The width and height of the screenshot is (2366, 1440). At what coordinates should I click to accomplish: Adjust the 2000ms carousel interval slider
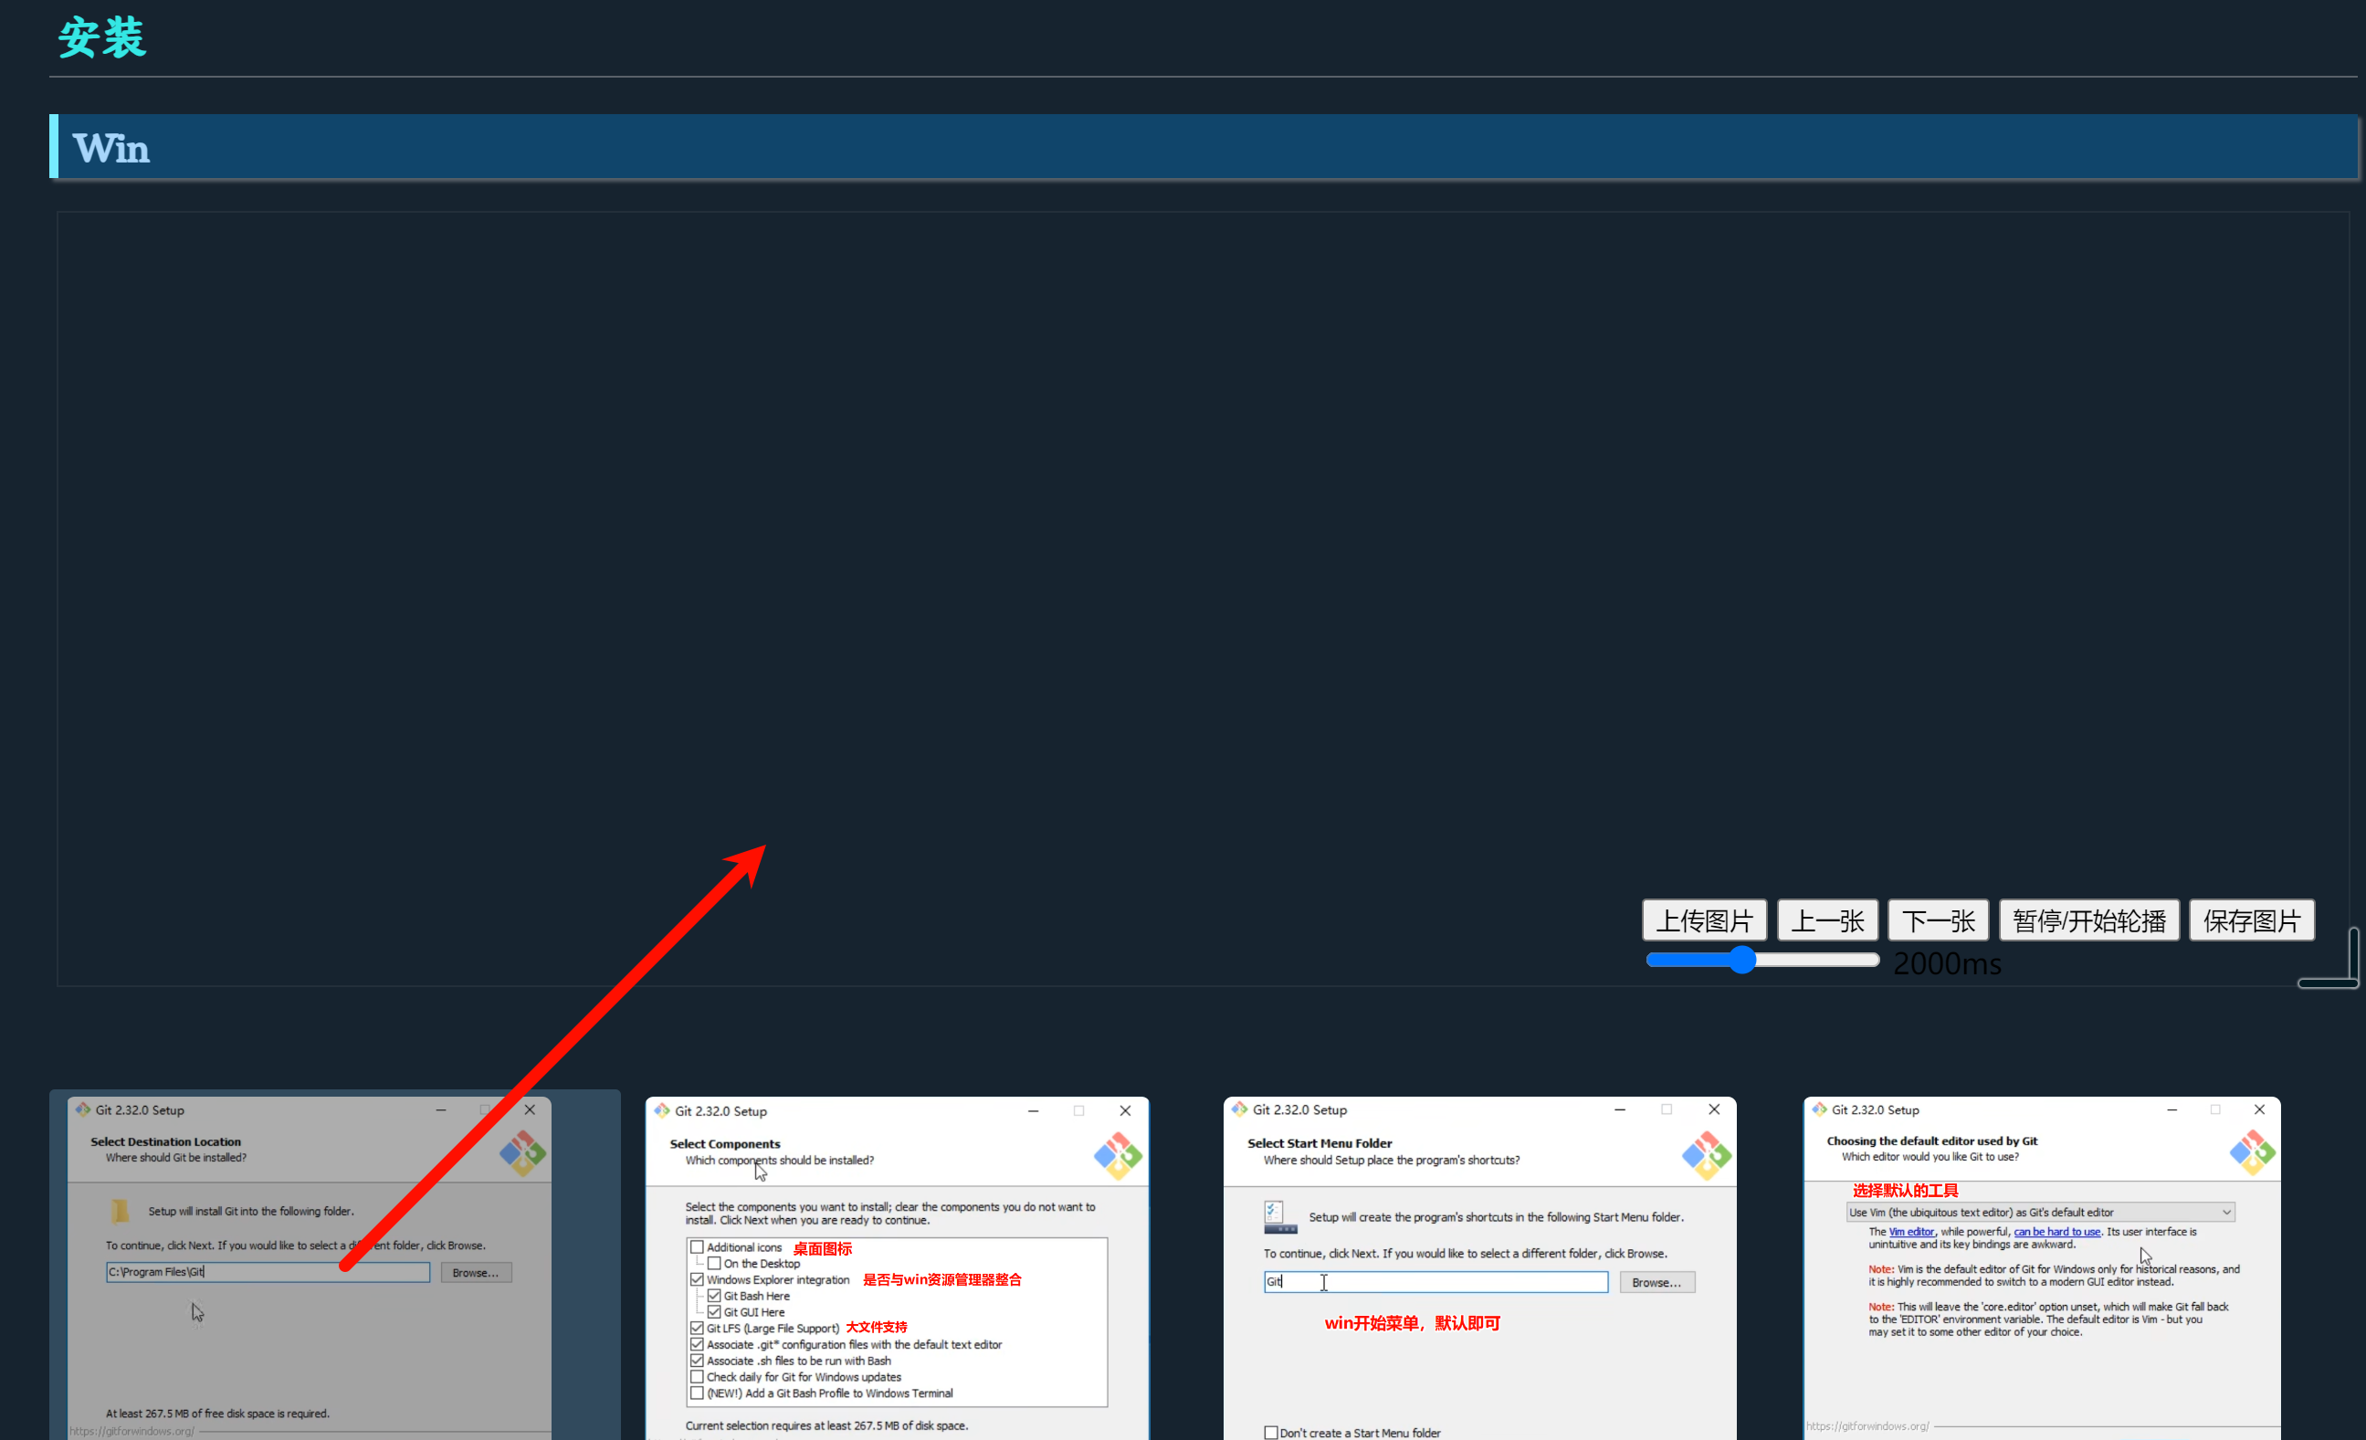pyautogui.click(x=1741, y=960)
